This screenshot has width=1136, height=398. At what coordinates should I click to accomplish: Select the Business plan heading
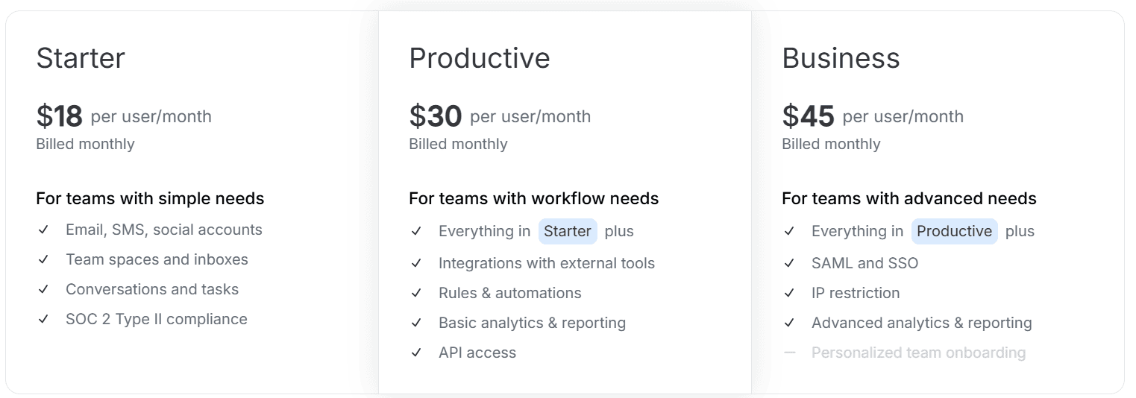click(841, 58)
